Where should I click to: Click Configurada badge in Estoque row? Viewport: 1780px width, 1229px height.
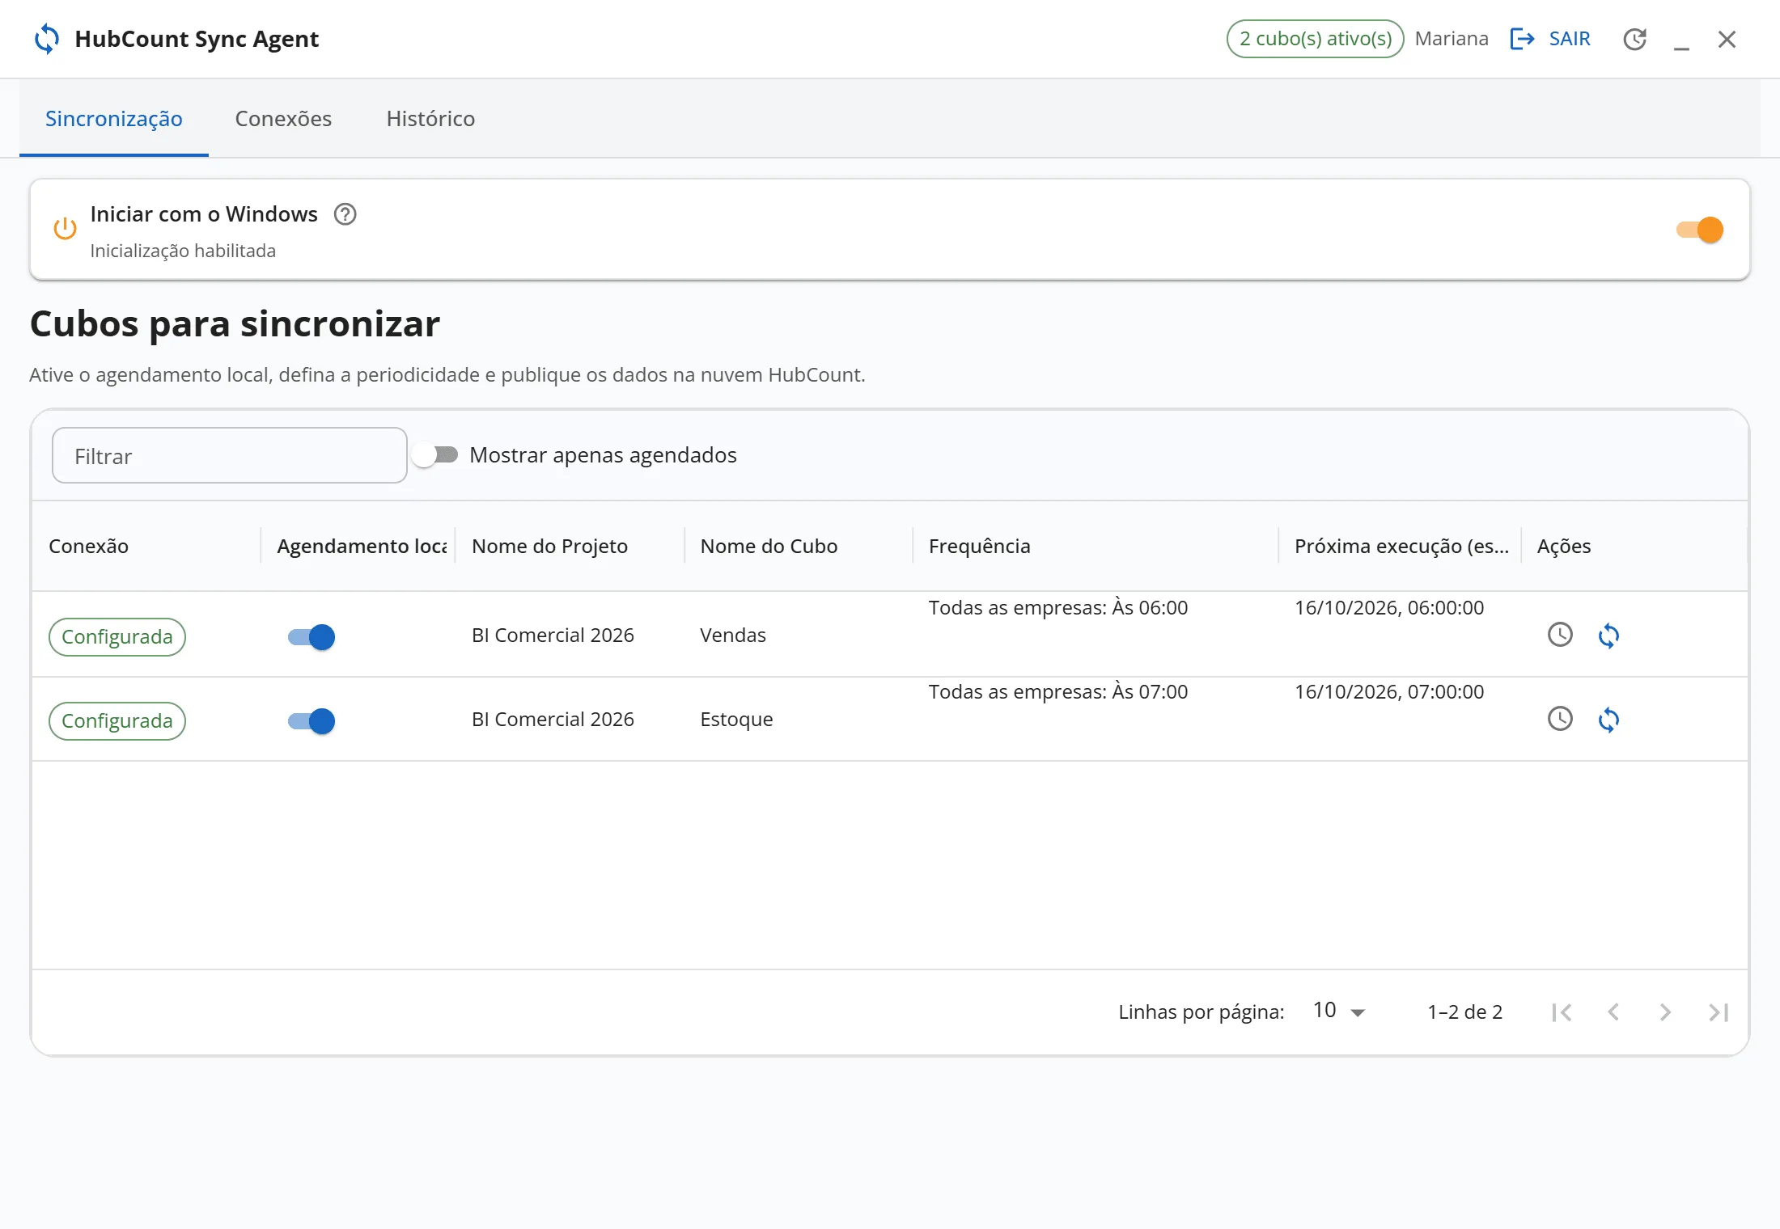[117, 721]
